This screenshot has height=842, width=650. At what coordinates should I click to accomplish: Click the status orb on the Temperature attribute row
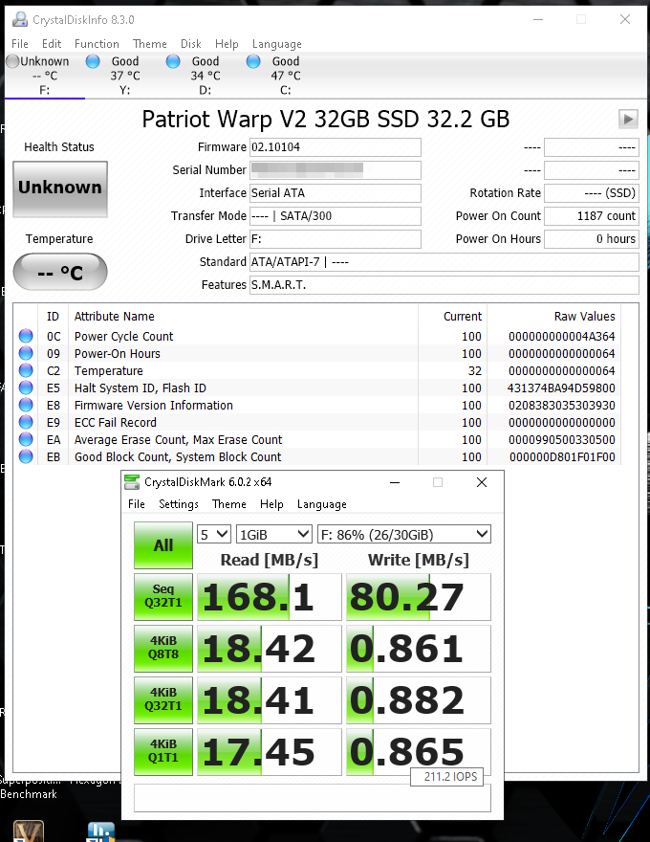click(x=26, y=370)
